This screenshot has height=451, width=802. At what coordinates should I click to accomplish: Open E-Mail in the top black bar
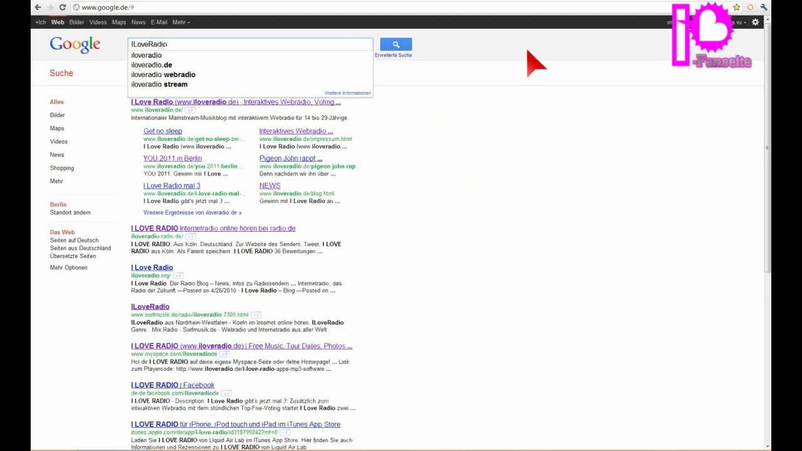click(x=159, y=22)
